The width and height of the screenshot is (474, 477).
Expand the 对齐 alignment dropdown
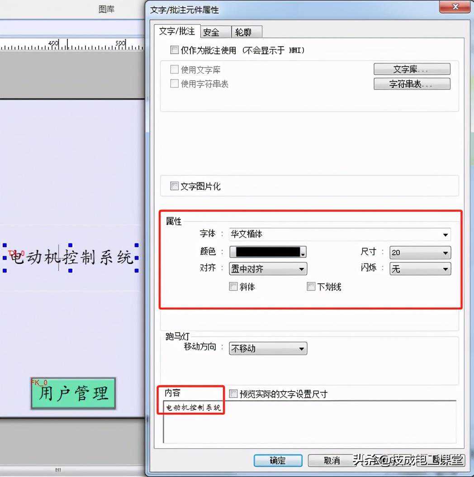pos(302,269)
